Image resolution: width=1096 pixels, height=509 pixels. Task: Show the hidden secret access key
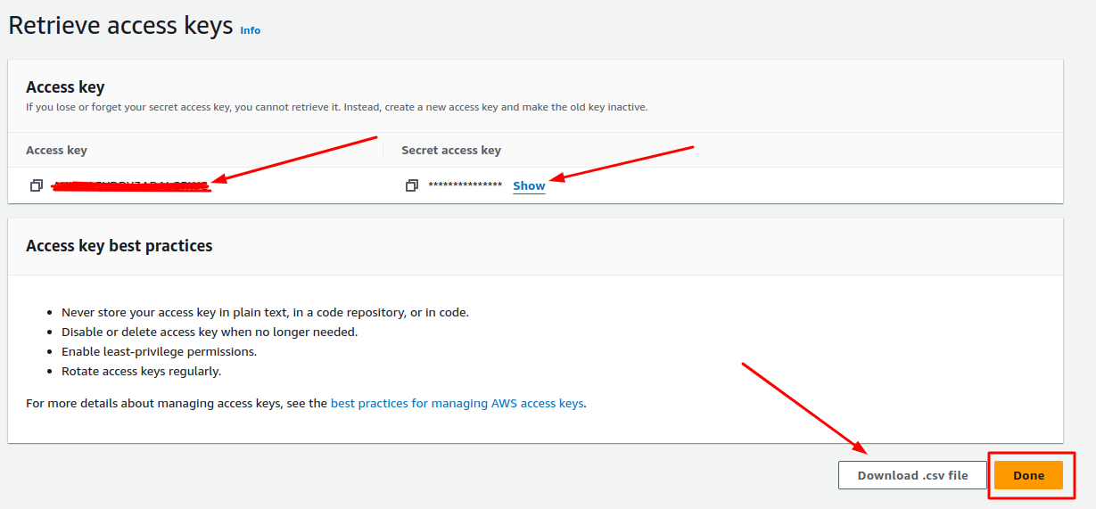pos(529,185)
